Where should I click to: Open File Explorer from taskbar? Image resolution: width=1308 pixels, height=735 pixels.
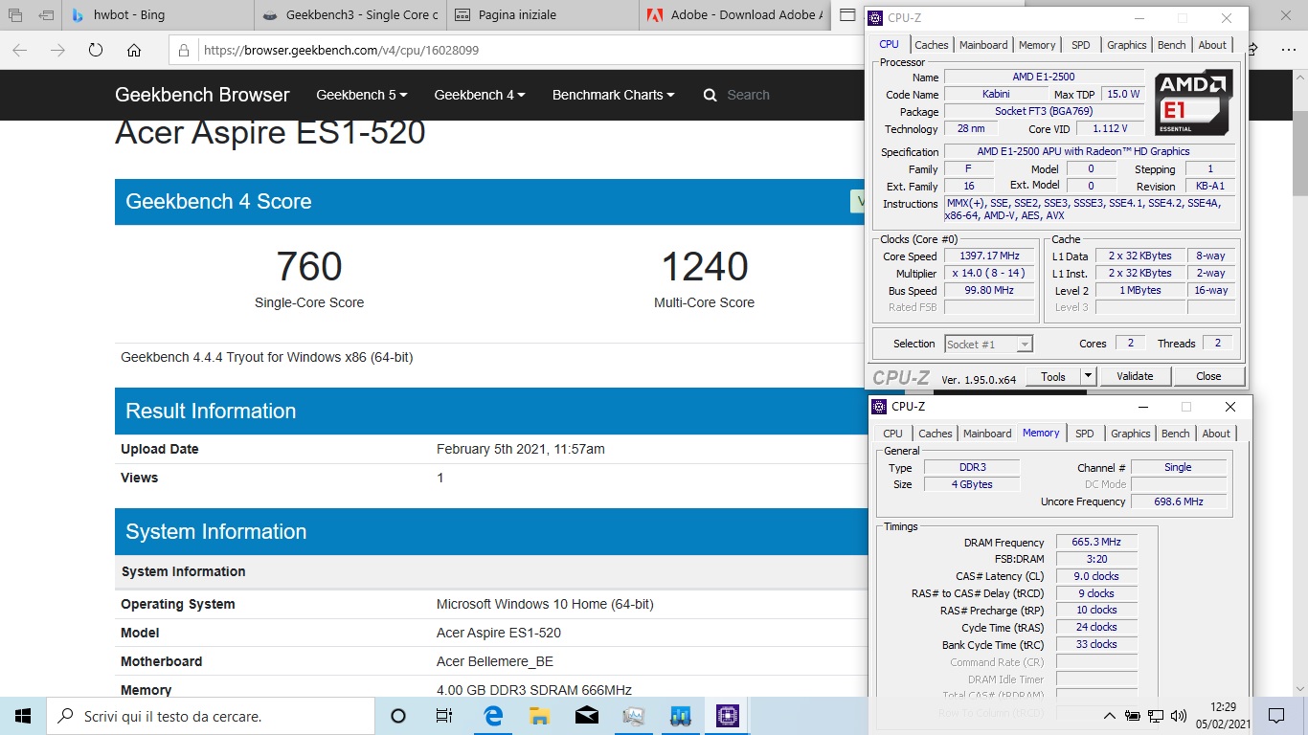pyautogui.click(x=540, y=716)
